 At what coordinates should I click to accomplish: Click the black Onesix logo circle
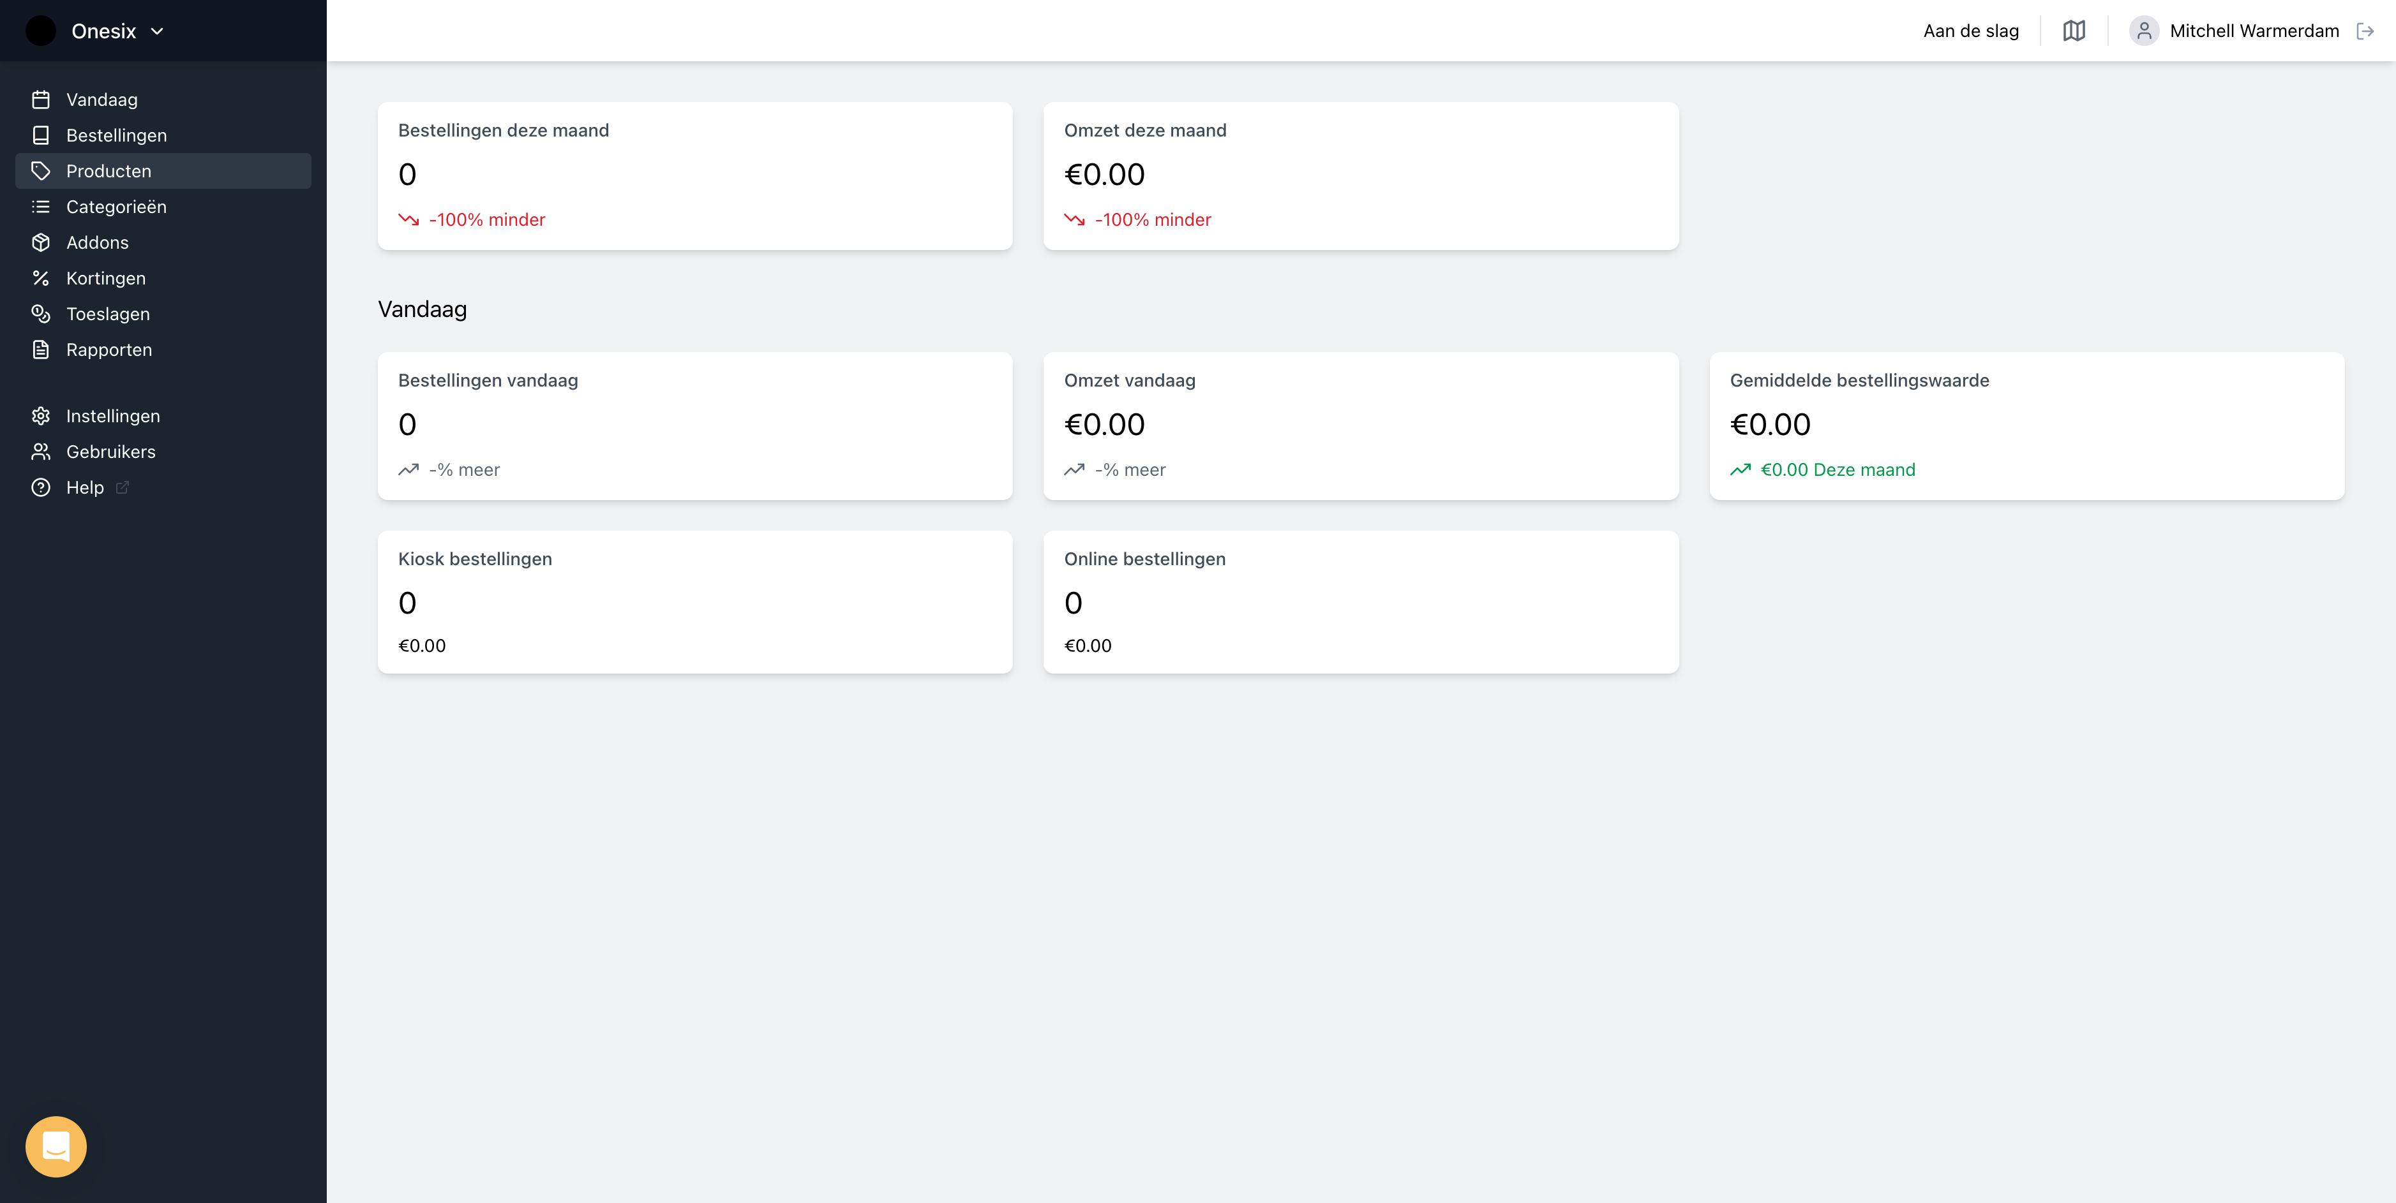[41, 31]
